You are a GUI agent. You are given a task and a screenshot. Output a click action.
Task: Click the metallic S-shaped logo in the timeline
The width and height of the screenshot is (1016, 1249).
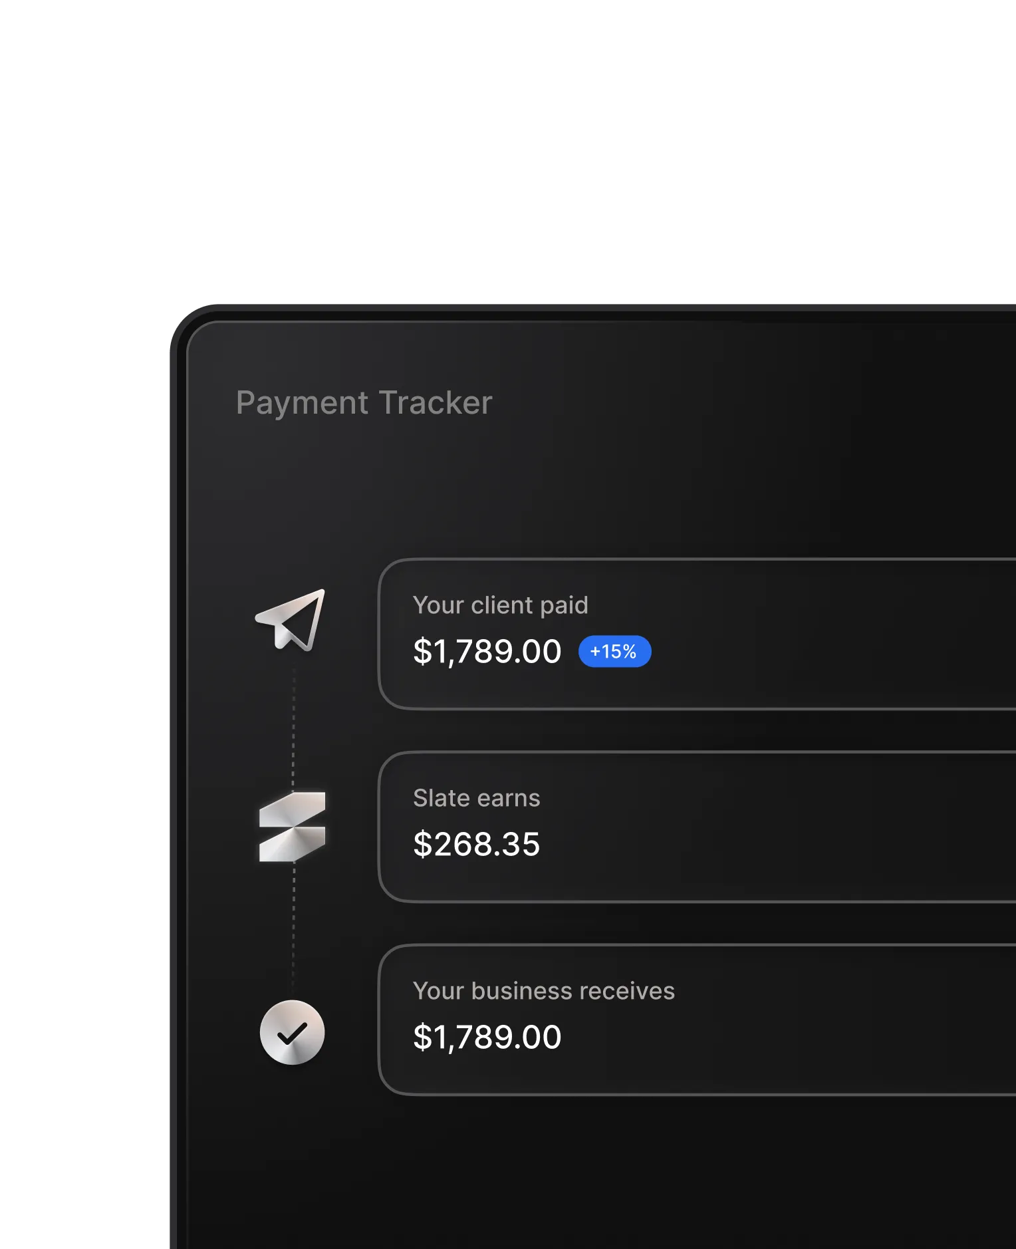293,826
